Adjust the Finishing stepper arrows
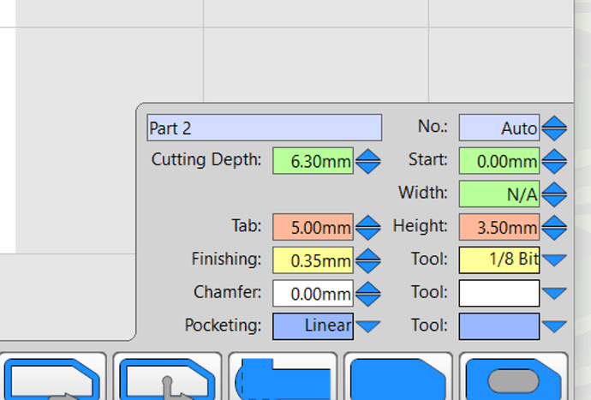This screenshot has height=400, width=591. (x=368, y=260)
